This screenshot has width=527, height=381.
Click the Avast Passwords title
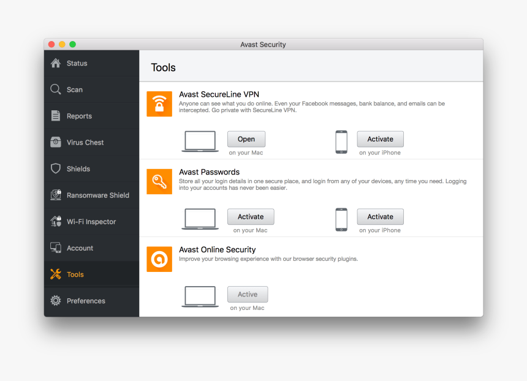point(209,172)
